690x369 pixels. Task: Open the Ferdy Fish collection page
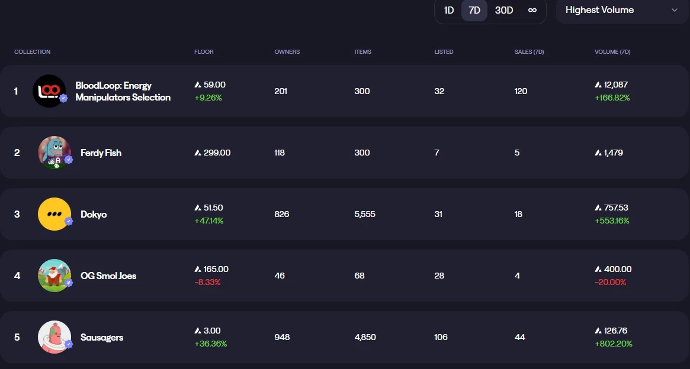tap(101, 153)
